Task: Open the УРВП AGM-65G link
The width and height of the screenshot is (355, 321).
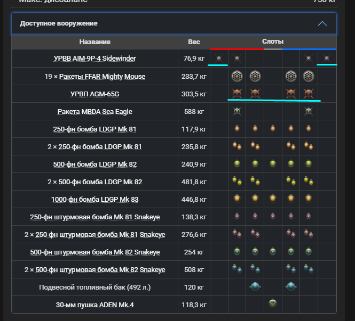Action: pyautogui.click(x=95, y=94)
